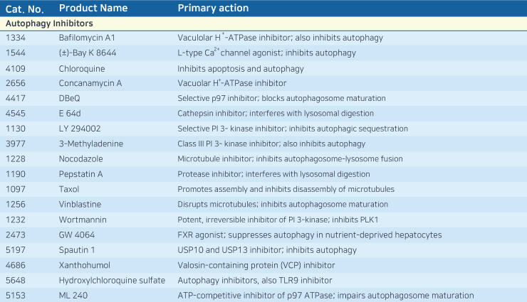Select catalog number 1190 for Pepstatin A
Image resolution: width=527 pixels, height=302 pixels.
(x=16, y=174)
